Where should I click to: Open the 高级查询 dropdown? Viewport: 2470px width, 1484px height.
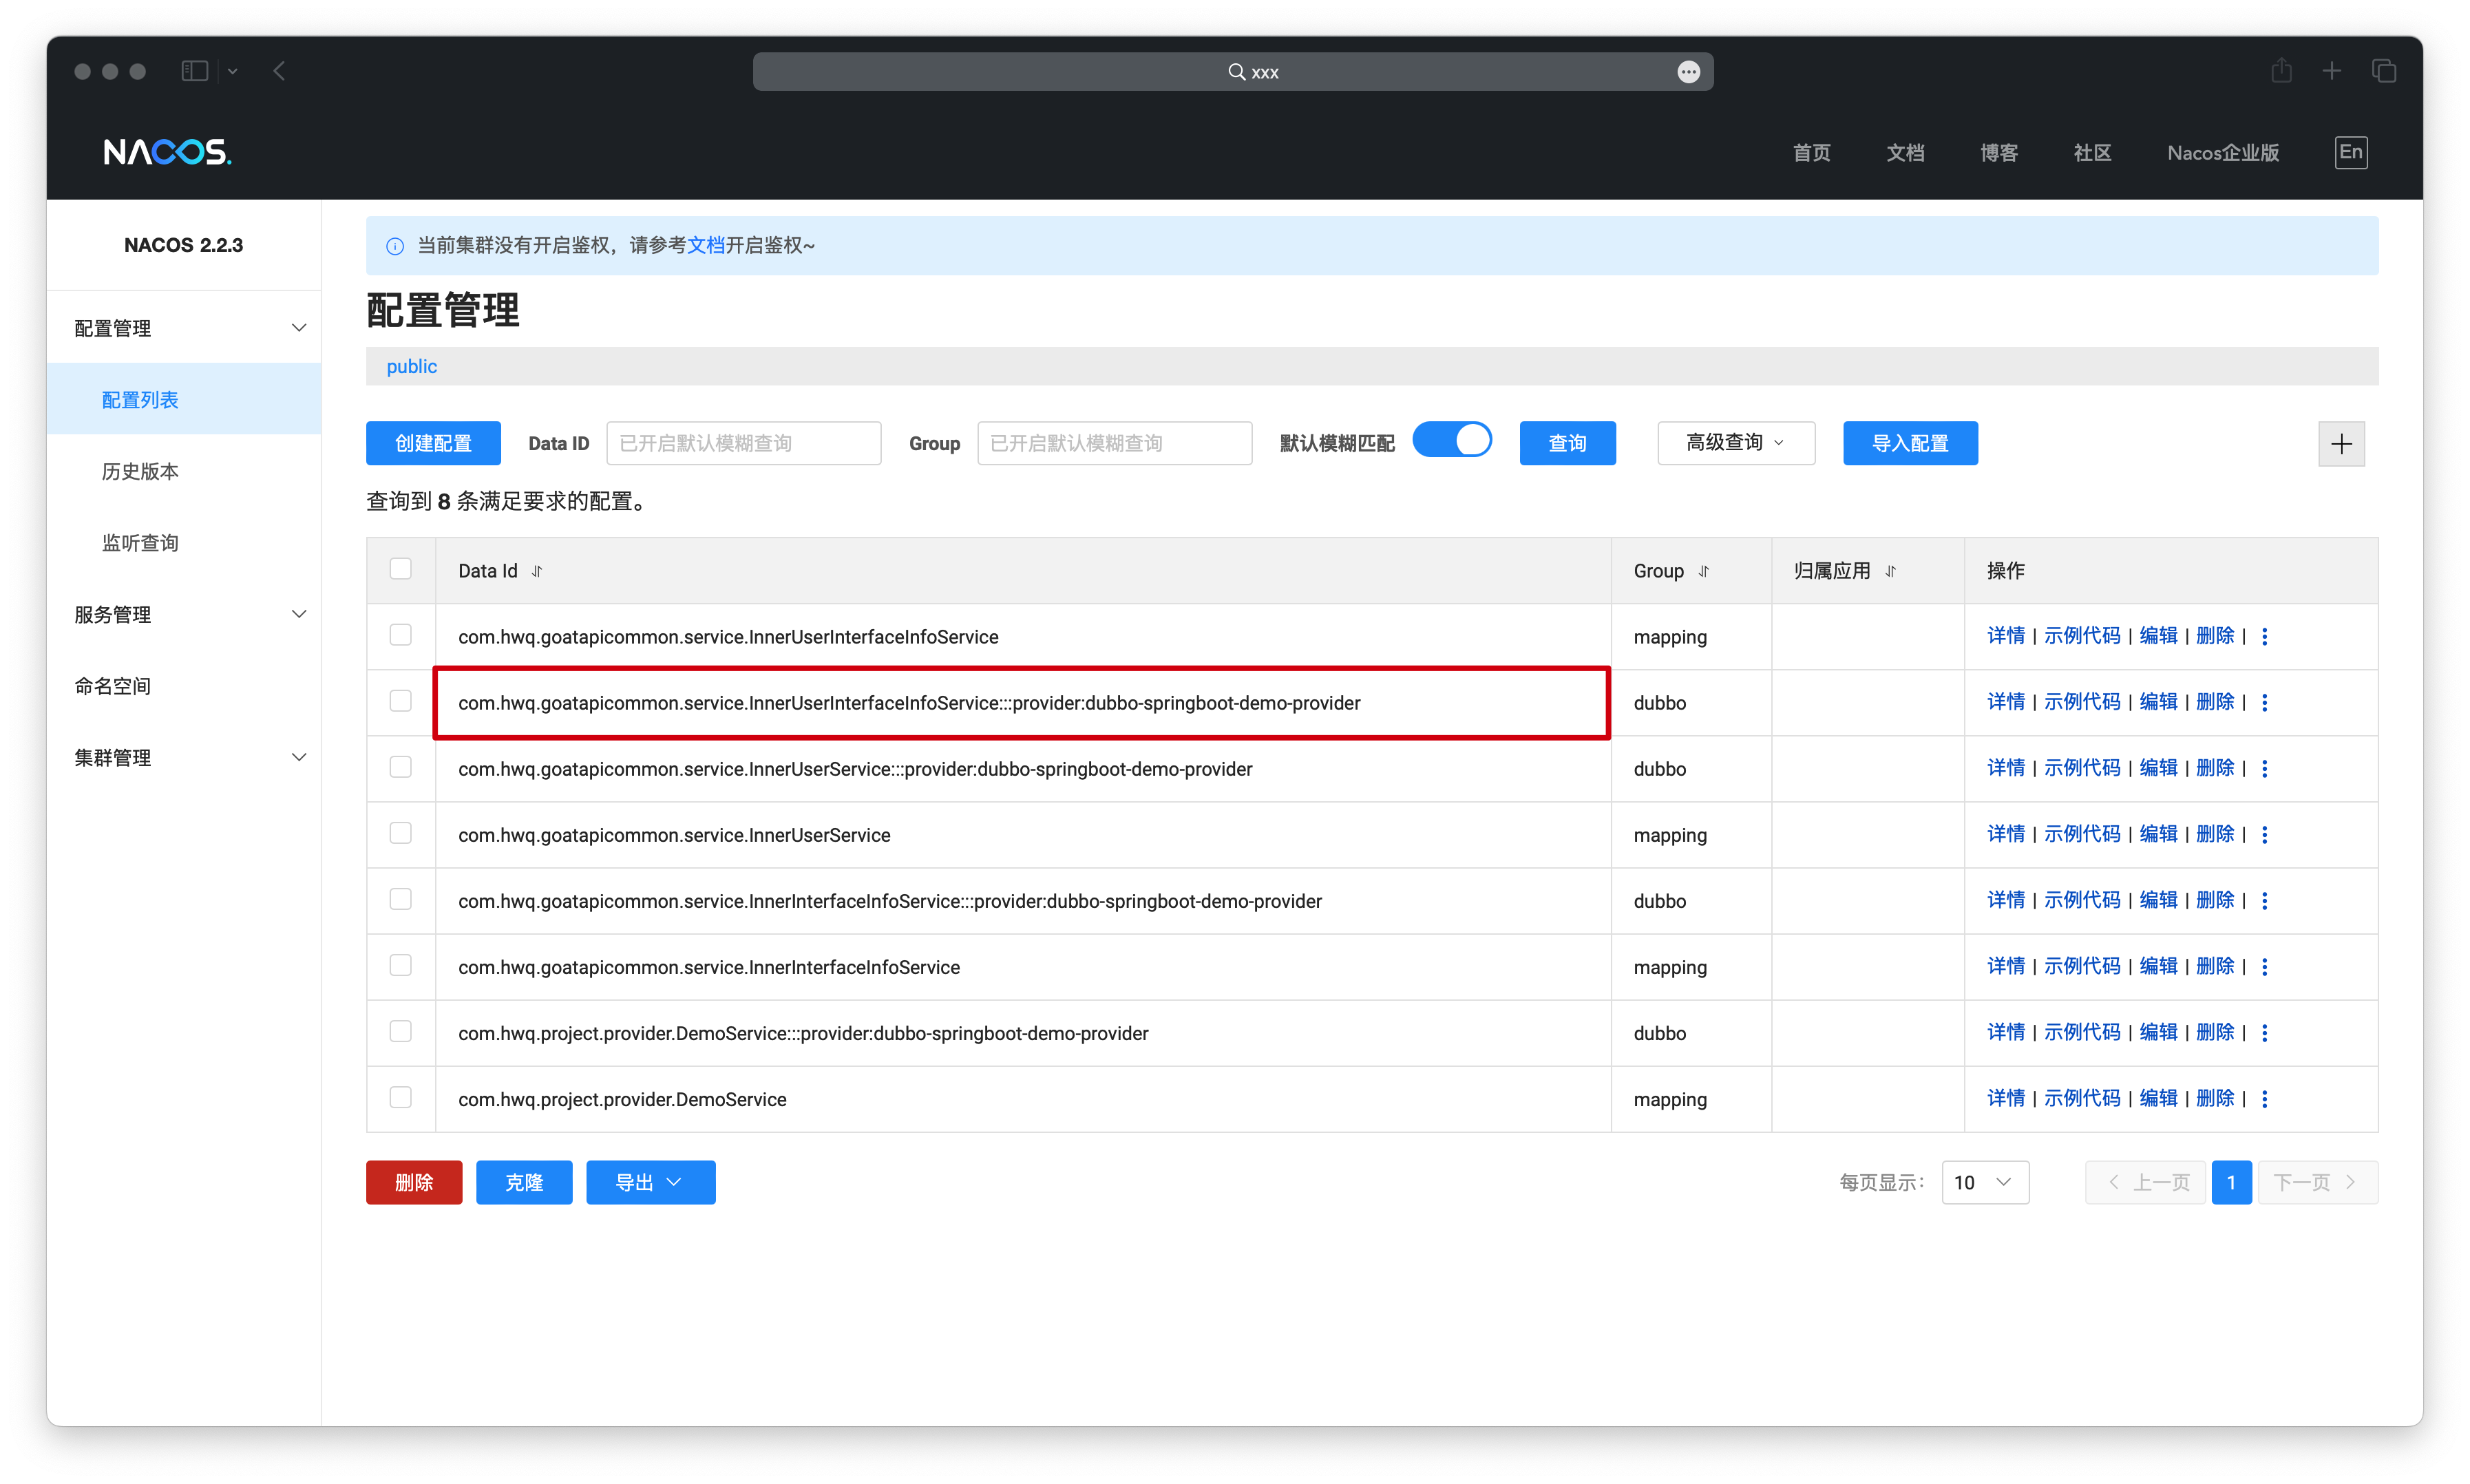coord(1736,443)
